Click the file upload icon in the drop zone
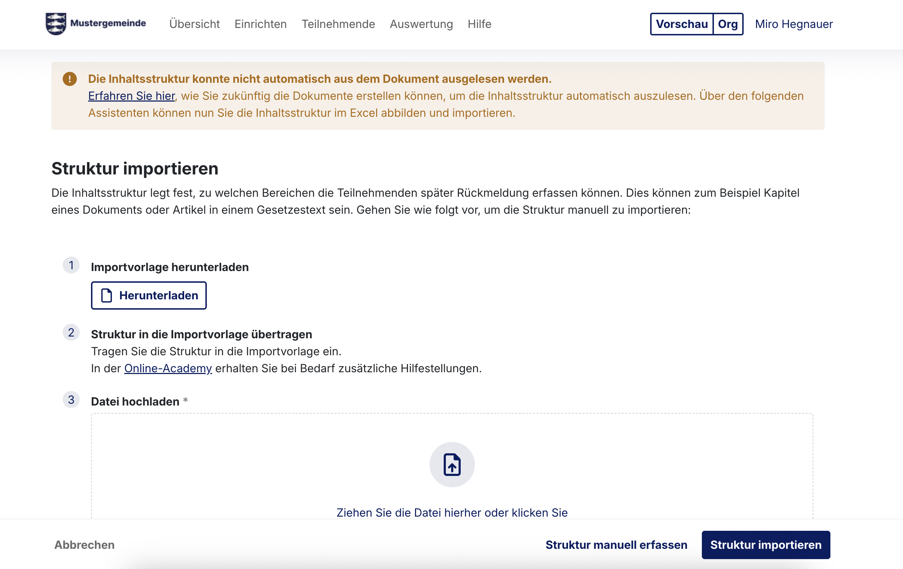Screen dimensions: 903x569 (x=452, y=465)
